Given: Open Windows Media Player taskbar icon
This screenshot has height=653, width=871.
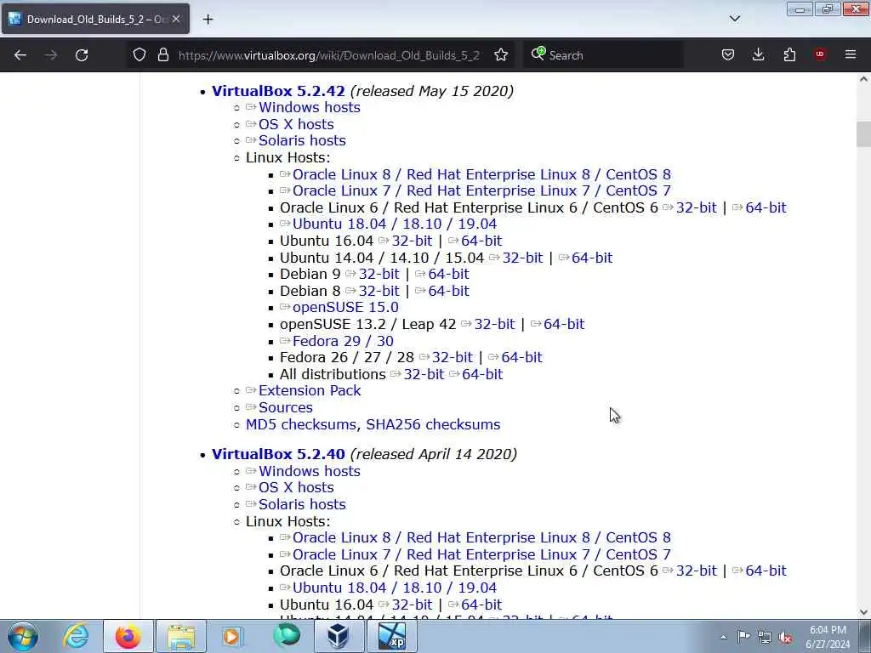Looking at the screenshot, I should tap(232, 636).
